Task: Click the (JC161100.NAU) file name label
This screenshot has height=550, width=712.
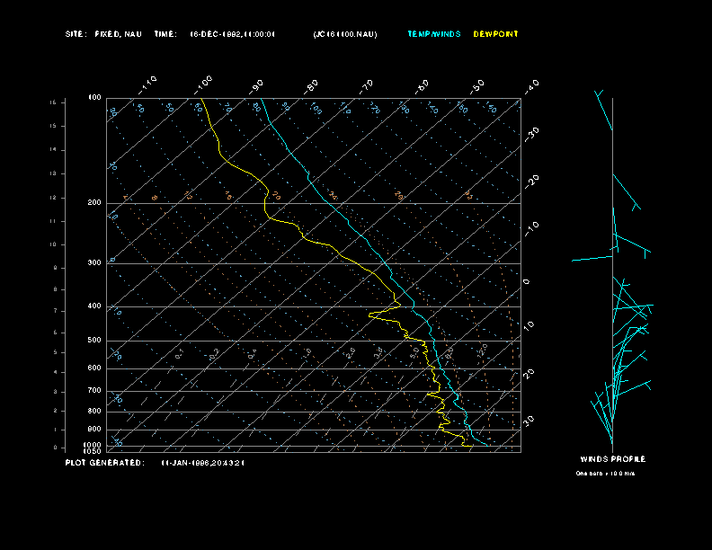Action: (345, 34)
